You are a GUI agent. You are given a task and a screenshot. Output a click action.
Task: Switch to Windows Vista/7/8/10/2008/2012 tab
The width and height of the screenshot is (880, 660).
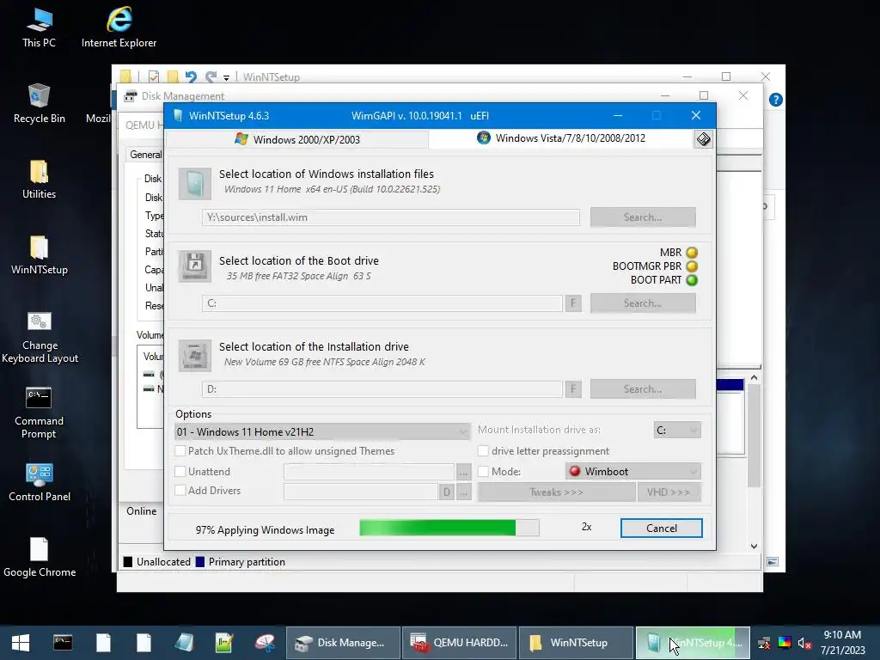coord(561,138)
